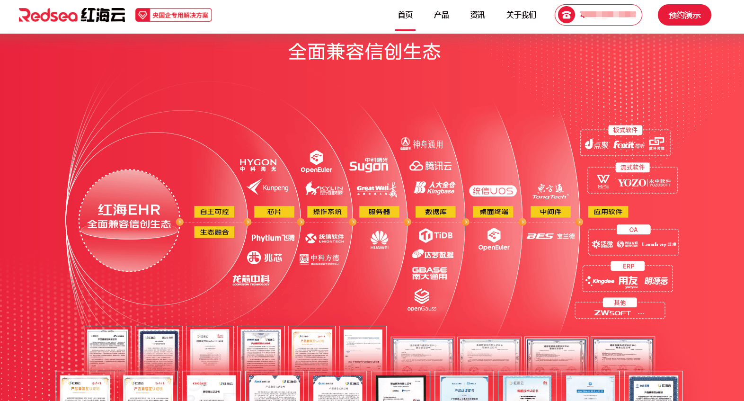Select the 桌面终端 category tag
Image resolution: width=744 pixels, height=401 pixels.
point(494,212)
